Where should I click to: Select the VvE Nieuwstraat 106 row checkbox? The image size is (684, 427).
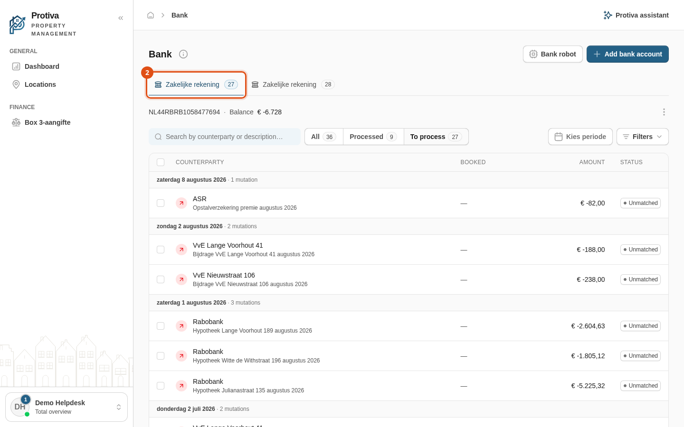coord(161,279)
